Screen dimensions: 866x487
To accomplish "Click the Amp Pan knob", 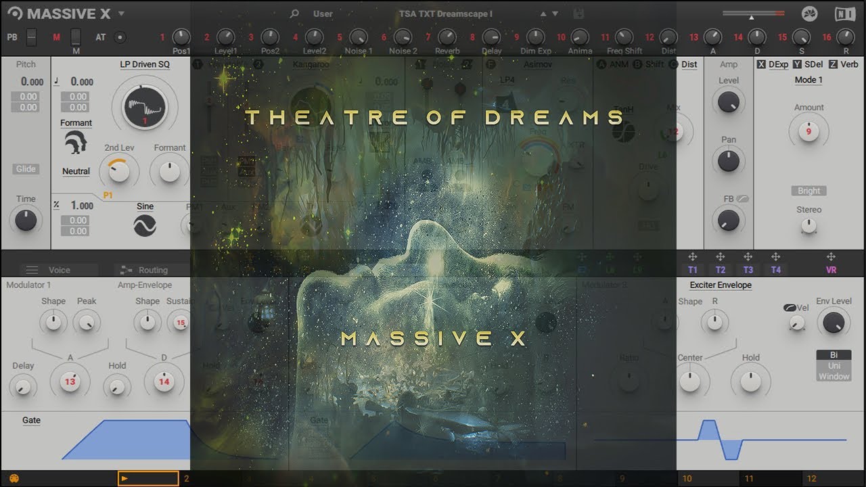I will click(729, 161).
